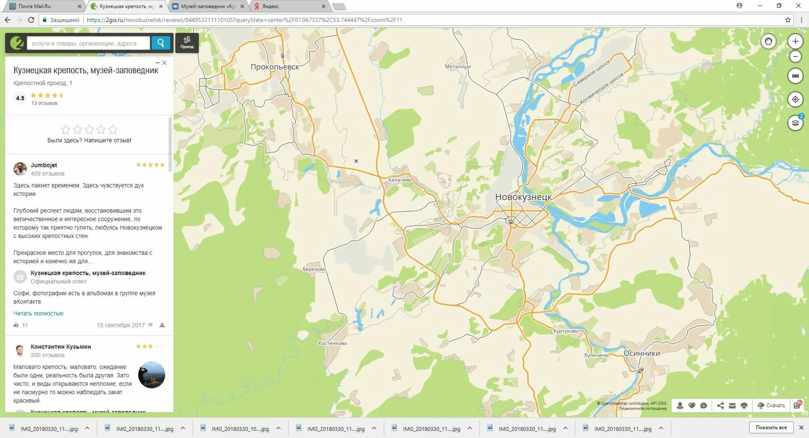
Task: Expand options for first downloaded IMG file
Action: click(x=87, y=428)
